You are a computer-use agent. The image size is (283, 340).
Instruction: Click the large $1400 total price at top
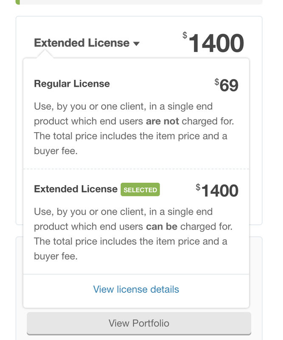(x=216, y=43)
